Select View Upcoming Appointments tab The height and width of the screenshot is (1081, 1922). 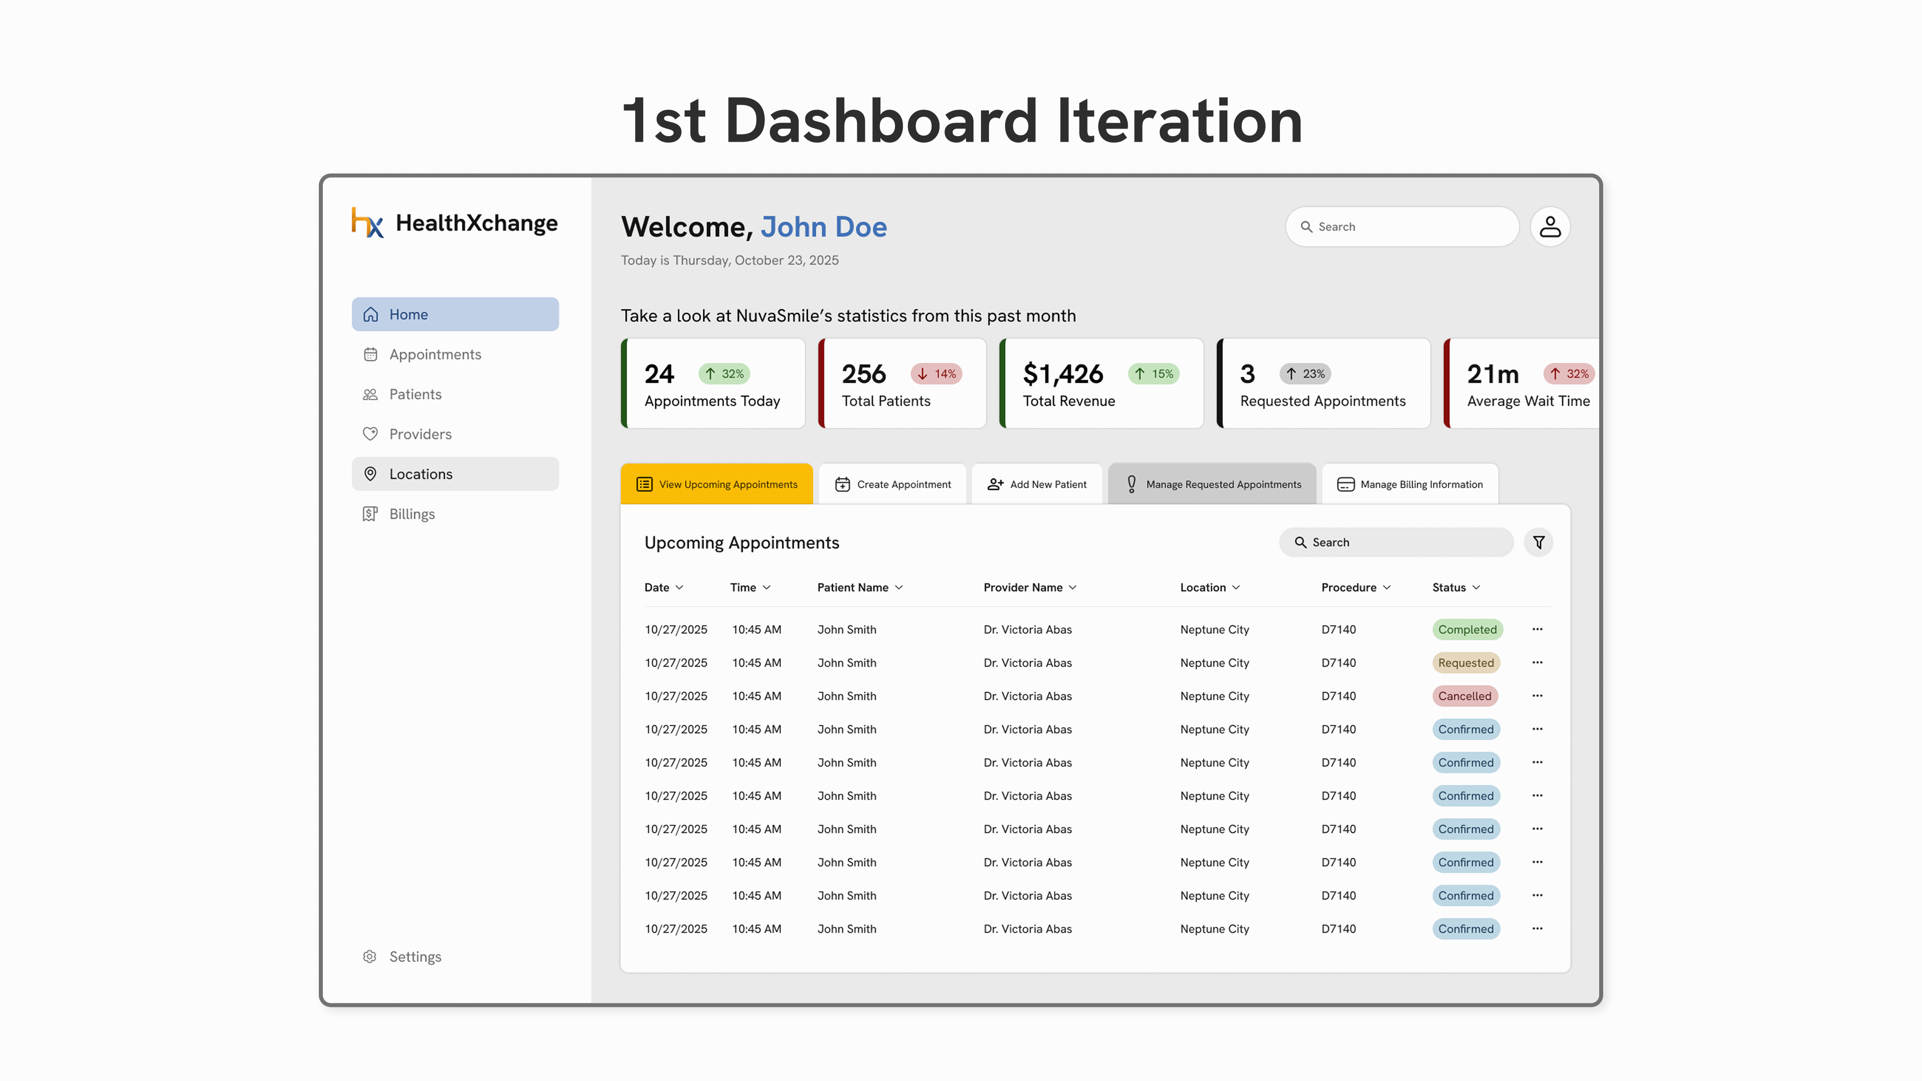(716, 484)
